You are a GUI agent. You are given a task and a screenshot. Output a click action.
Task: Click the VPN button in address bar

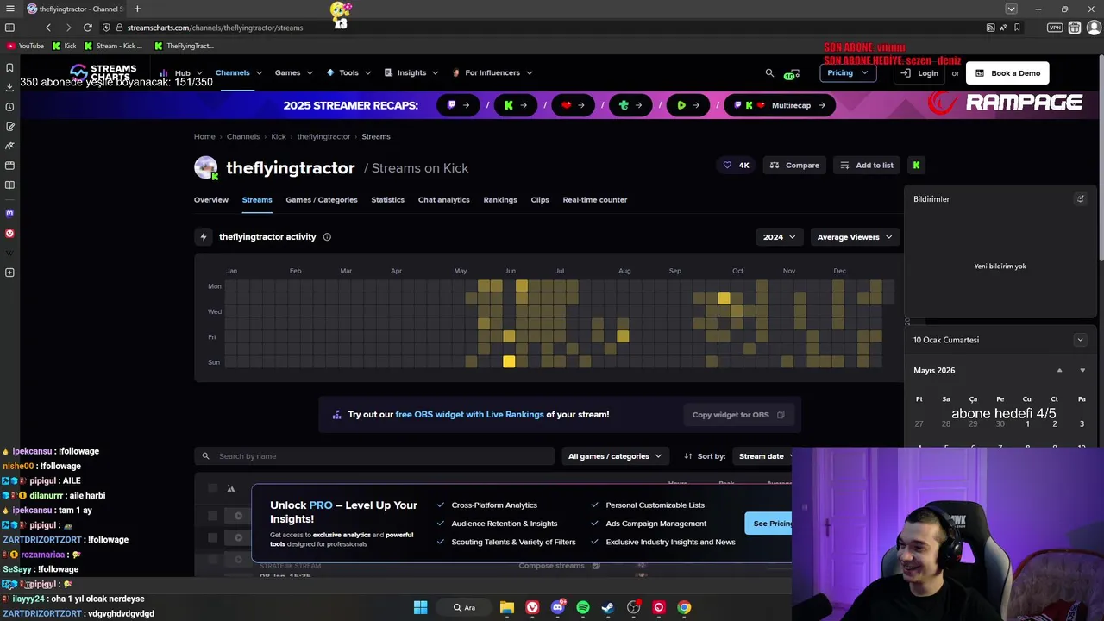point(1054,28)
